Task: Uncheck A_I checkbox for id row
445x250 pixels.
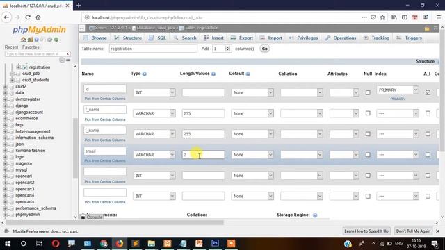Action: pyautogui.click(x=428, y=92)
